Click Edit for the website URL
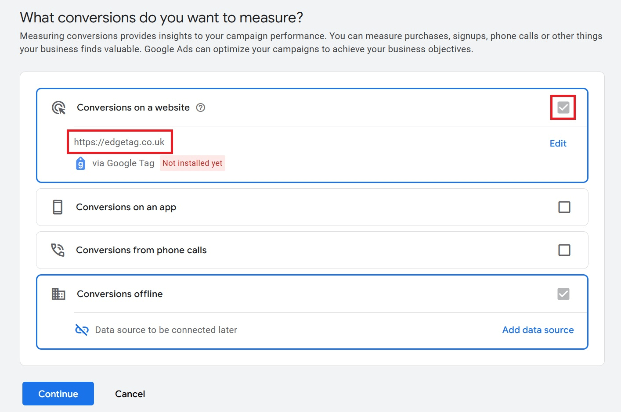621x412 pixels. click(x=558, y=143)
